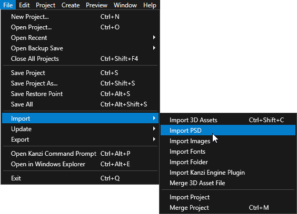This screenshot has width=297, height=214.
Task: Open the Project menu in menu bar
Action: [45, 5]
